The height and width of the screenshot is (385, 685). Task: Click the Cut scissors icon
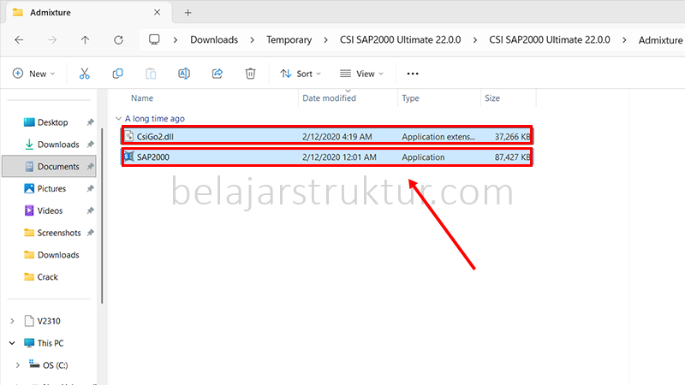84,74
